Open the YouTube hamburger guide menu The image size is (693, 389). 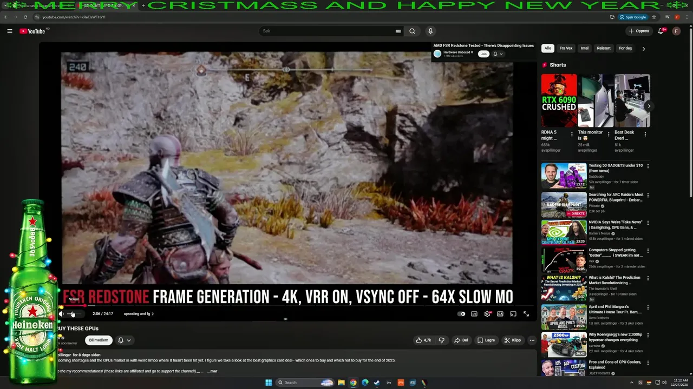click(10, 31)
